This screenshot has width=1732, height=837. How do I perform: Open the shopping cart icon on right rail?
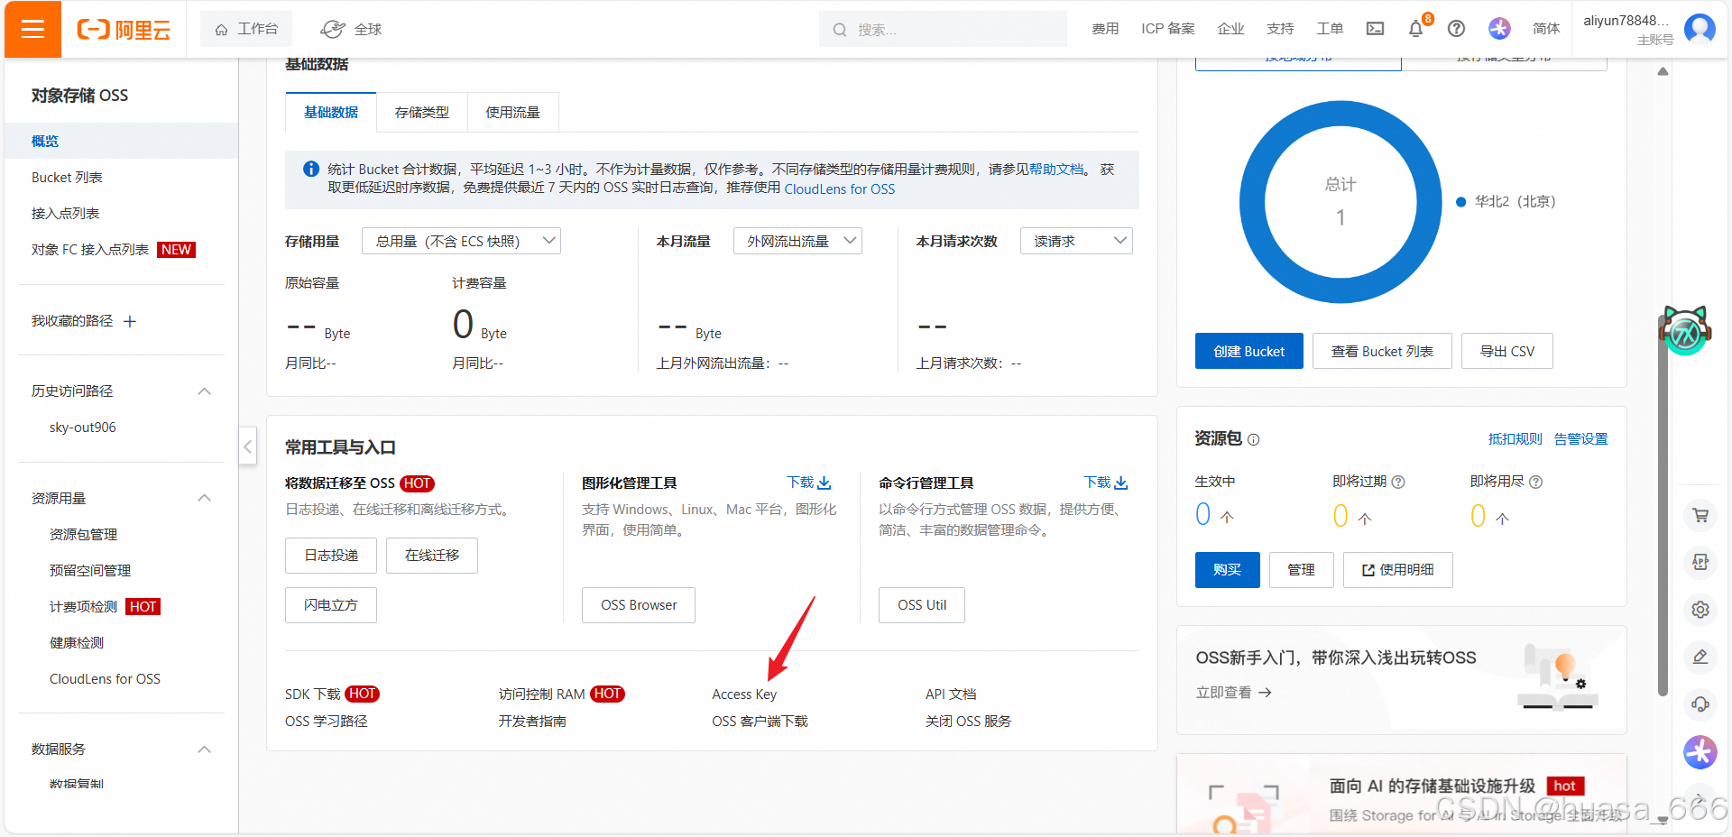click(x=1700, y=516)
